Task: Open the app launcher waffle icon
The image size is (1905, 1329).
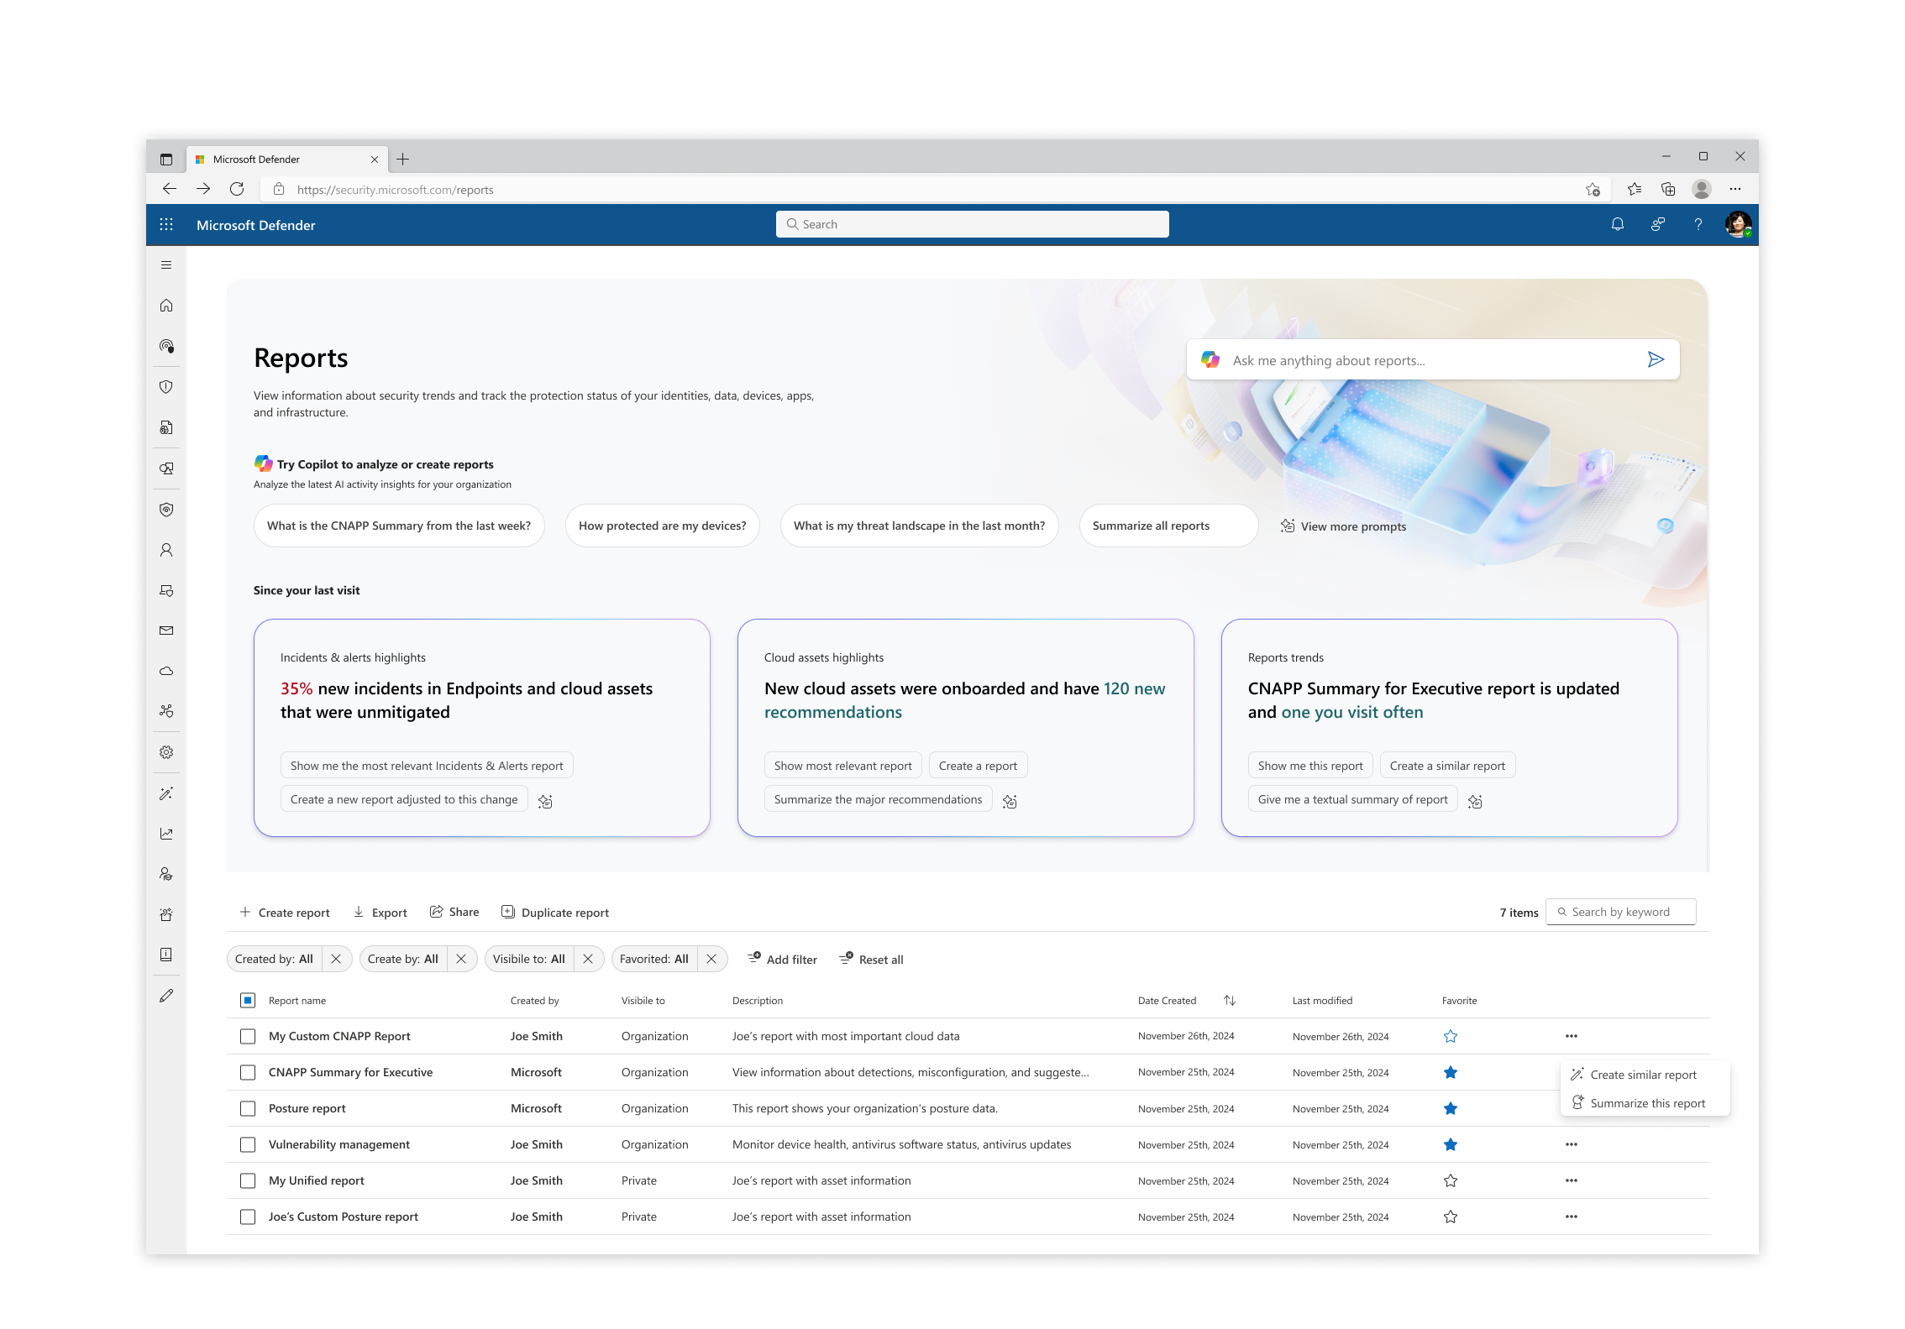Action: (x=166, y=224)
